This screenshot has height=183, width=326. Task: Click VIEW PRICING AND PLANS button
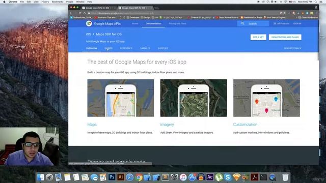[x=285, y=37]
